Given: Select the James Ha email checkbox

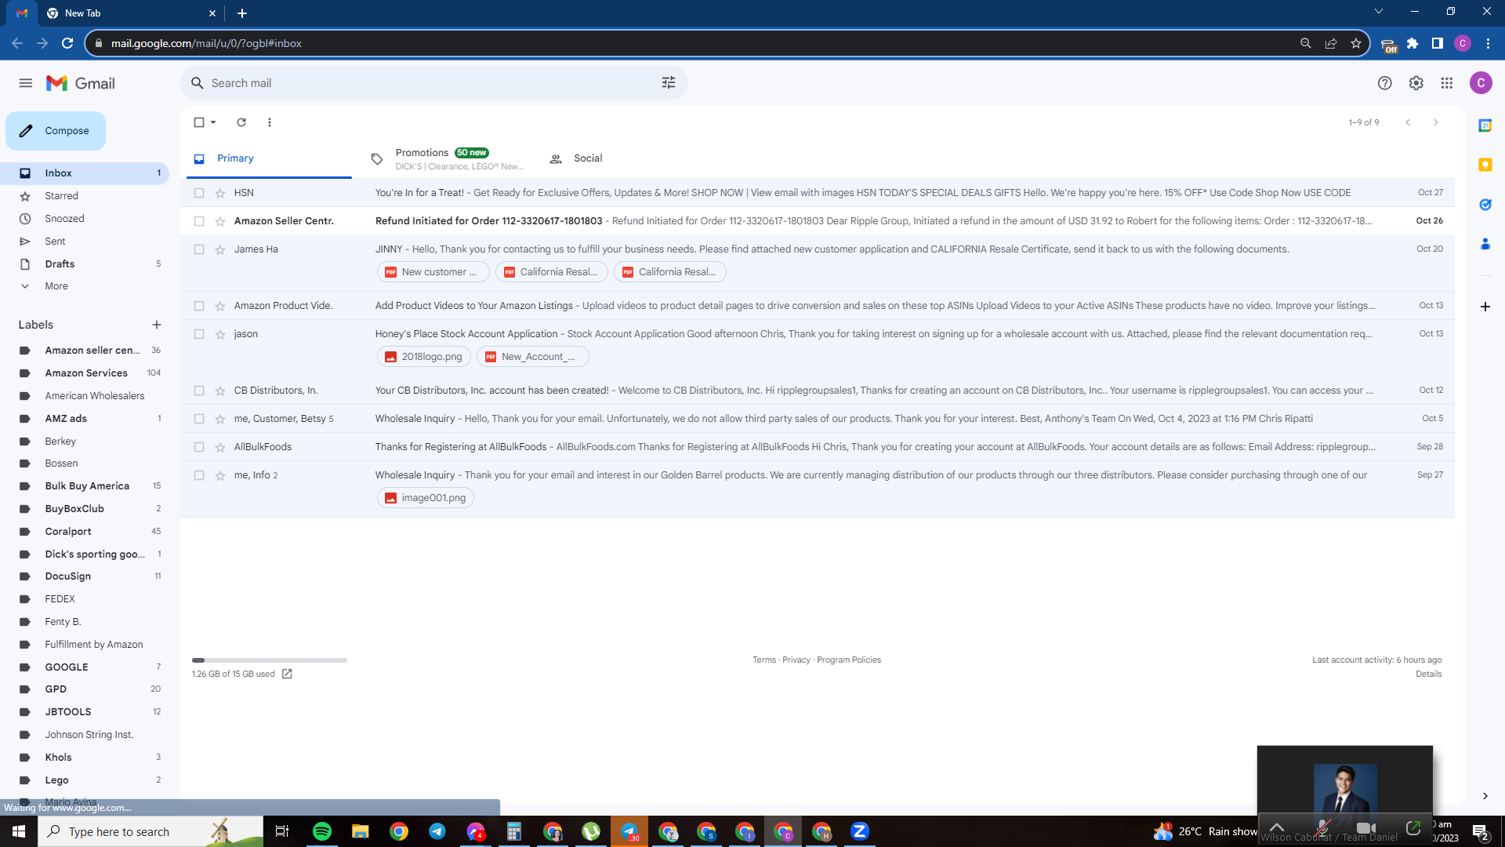Looking at the screenshot, I should click(199, 249).
